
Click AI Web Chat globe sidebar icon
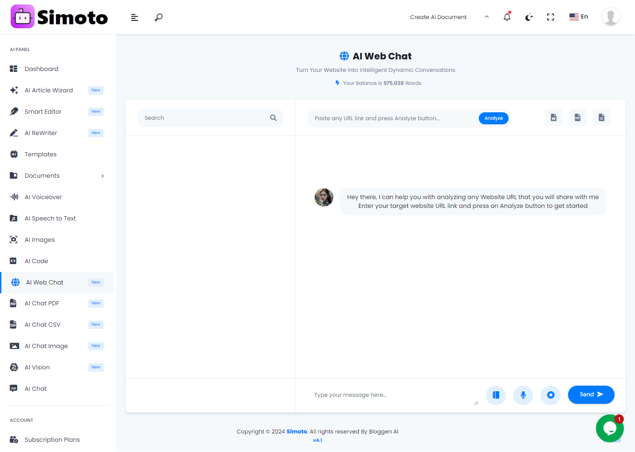pyautogui.click(x=15, y=282)
